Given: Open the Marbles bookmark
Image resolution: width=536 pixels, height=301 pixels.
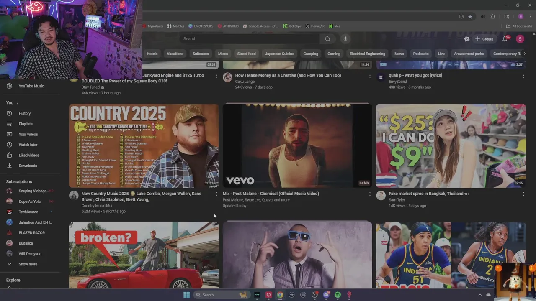Looking at the screenshot, I should [176, 26].
